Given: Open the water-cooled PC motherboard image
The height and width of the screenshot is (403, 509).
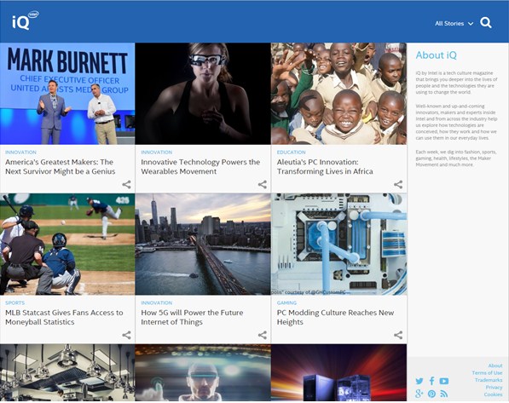Looking at the screenshot, I should coord(338,245).
